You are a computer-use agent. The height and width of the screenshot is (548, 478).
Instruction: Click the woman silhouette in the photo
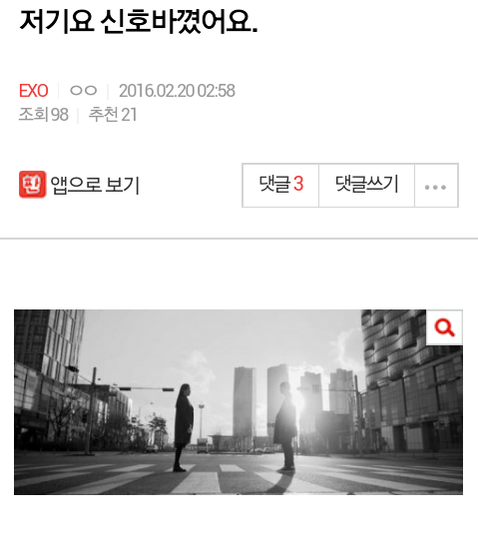coord(183,427)
